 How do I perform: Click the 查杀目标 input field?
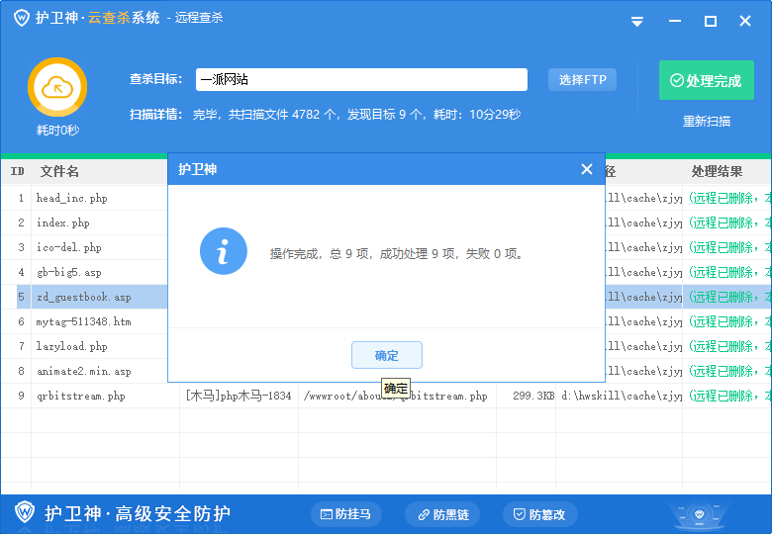[x=360, y=80]
